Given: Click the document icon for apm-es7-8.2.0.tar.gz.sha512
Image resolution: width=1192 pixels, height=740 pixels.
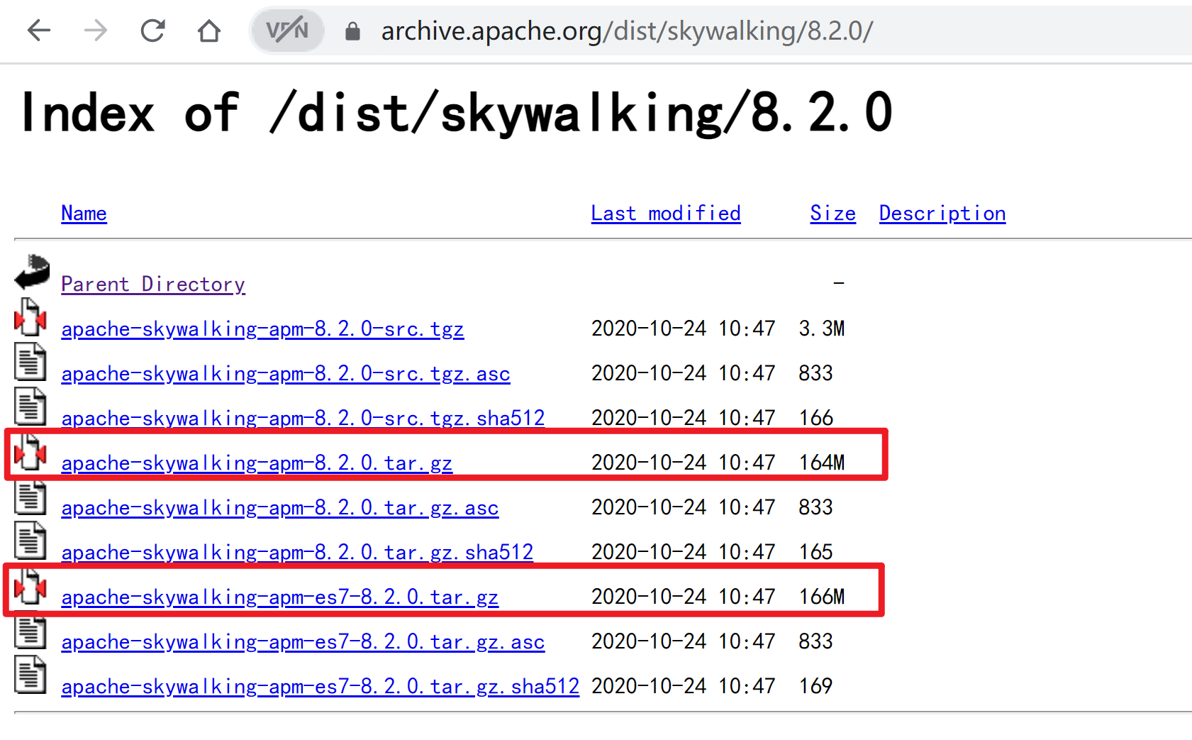Looking at the screenshot, I should (x=30, y=675).
